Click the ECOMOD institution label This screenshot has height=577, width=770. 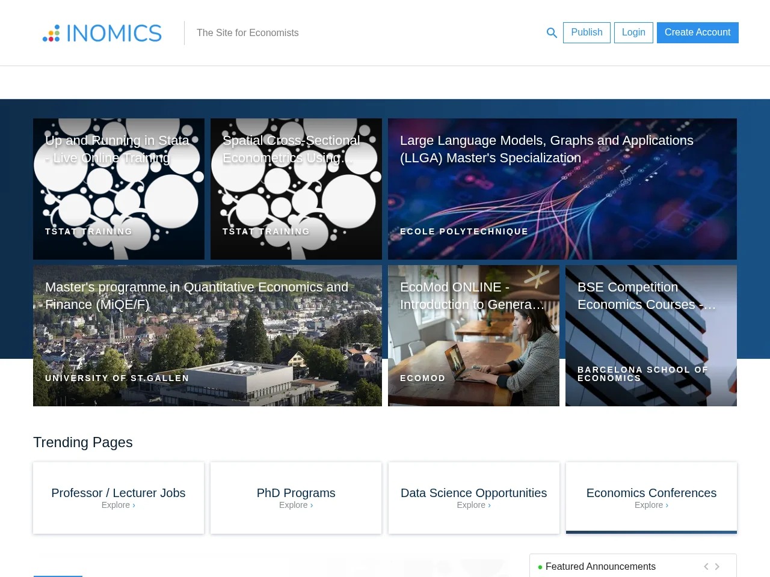coord(423,378)
